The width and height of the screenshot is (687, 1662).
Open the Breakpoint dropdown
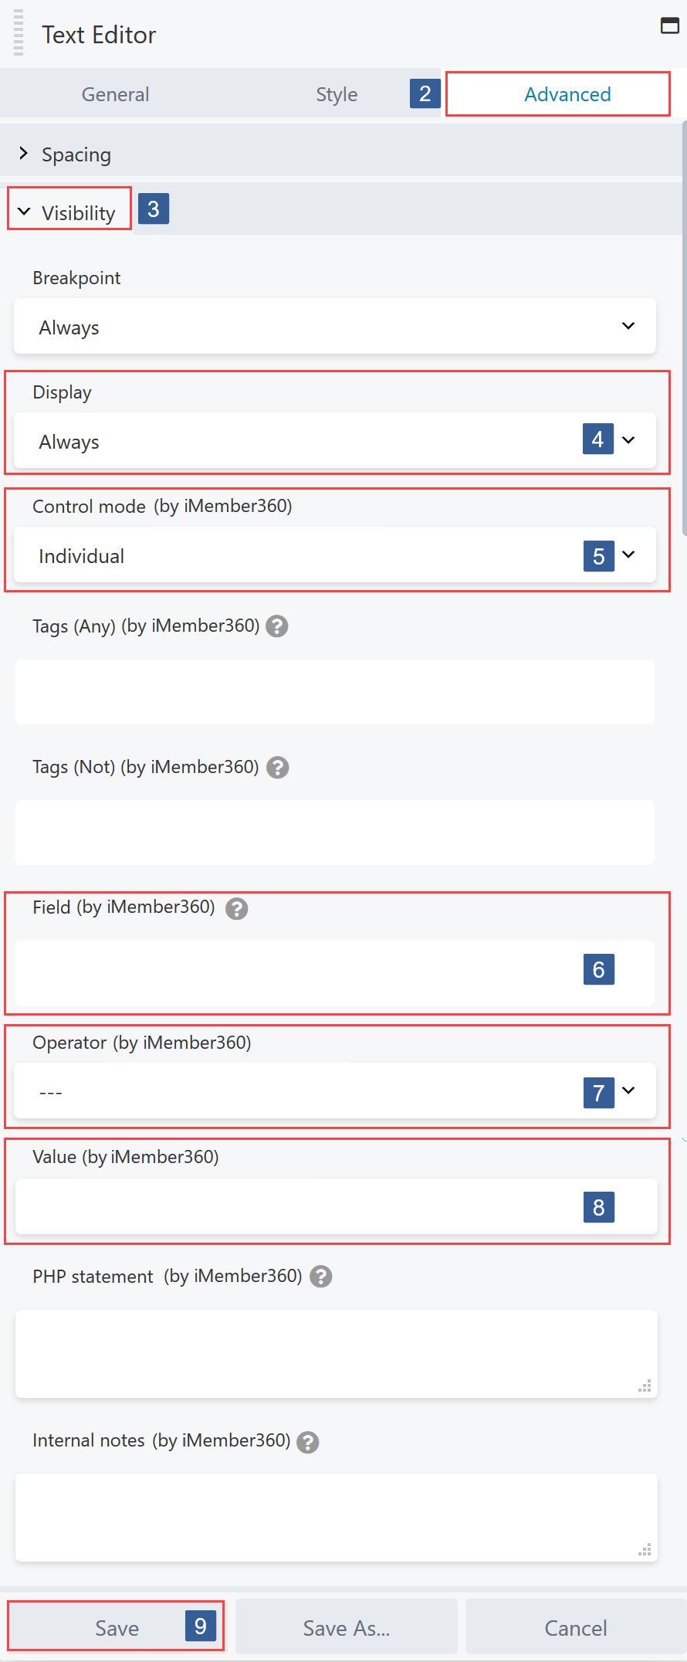click(334, 327)
